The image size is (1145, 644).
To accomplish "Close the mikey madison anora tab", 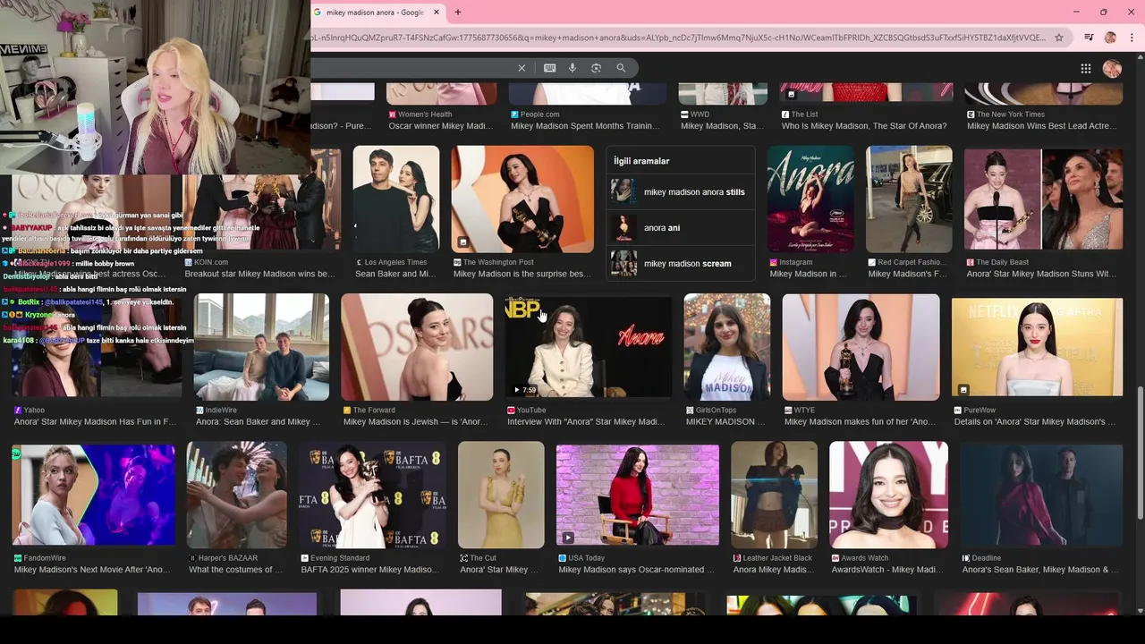I will click(x=437, y=13).
